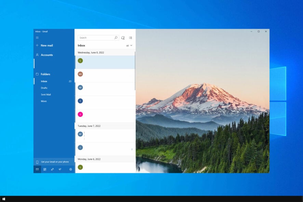
Task: Start a new message with "New mail"
Action: (45, 45)
